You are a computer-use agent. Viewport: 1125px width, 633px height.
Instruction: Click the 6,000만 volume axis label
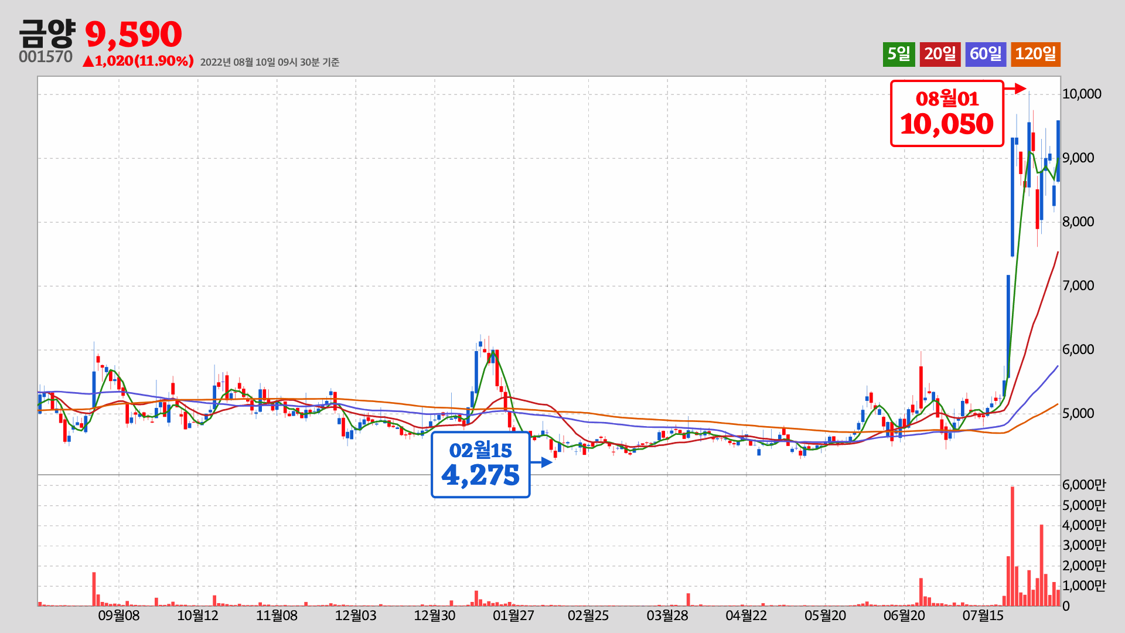click(1084, 485)
